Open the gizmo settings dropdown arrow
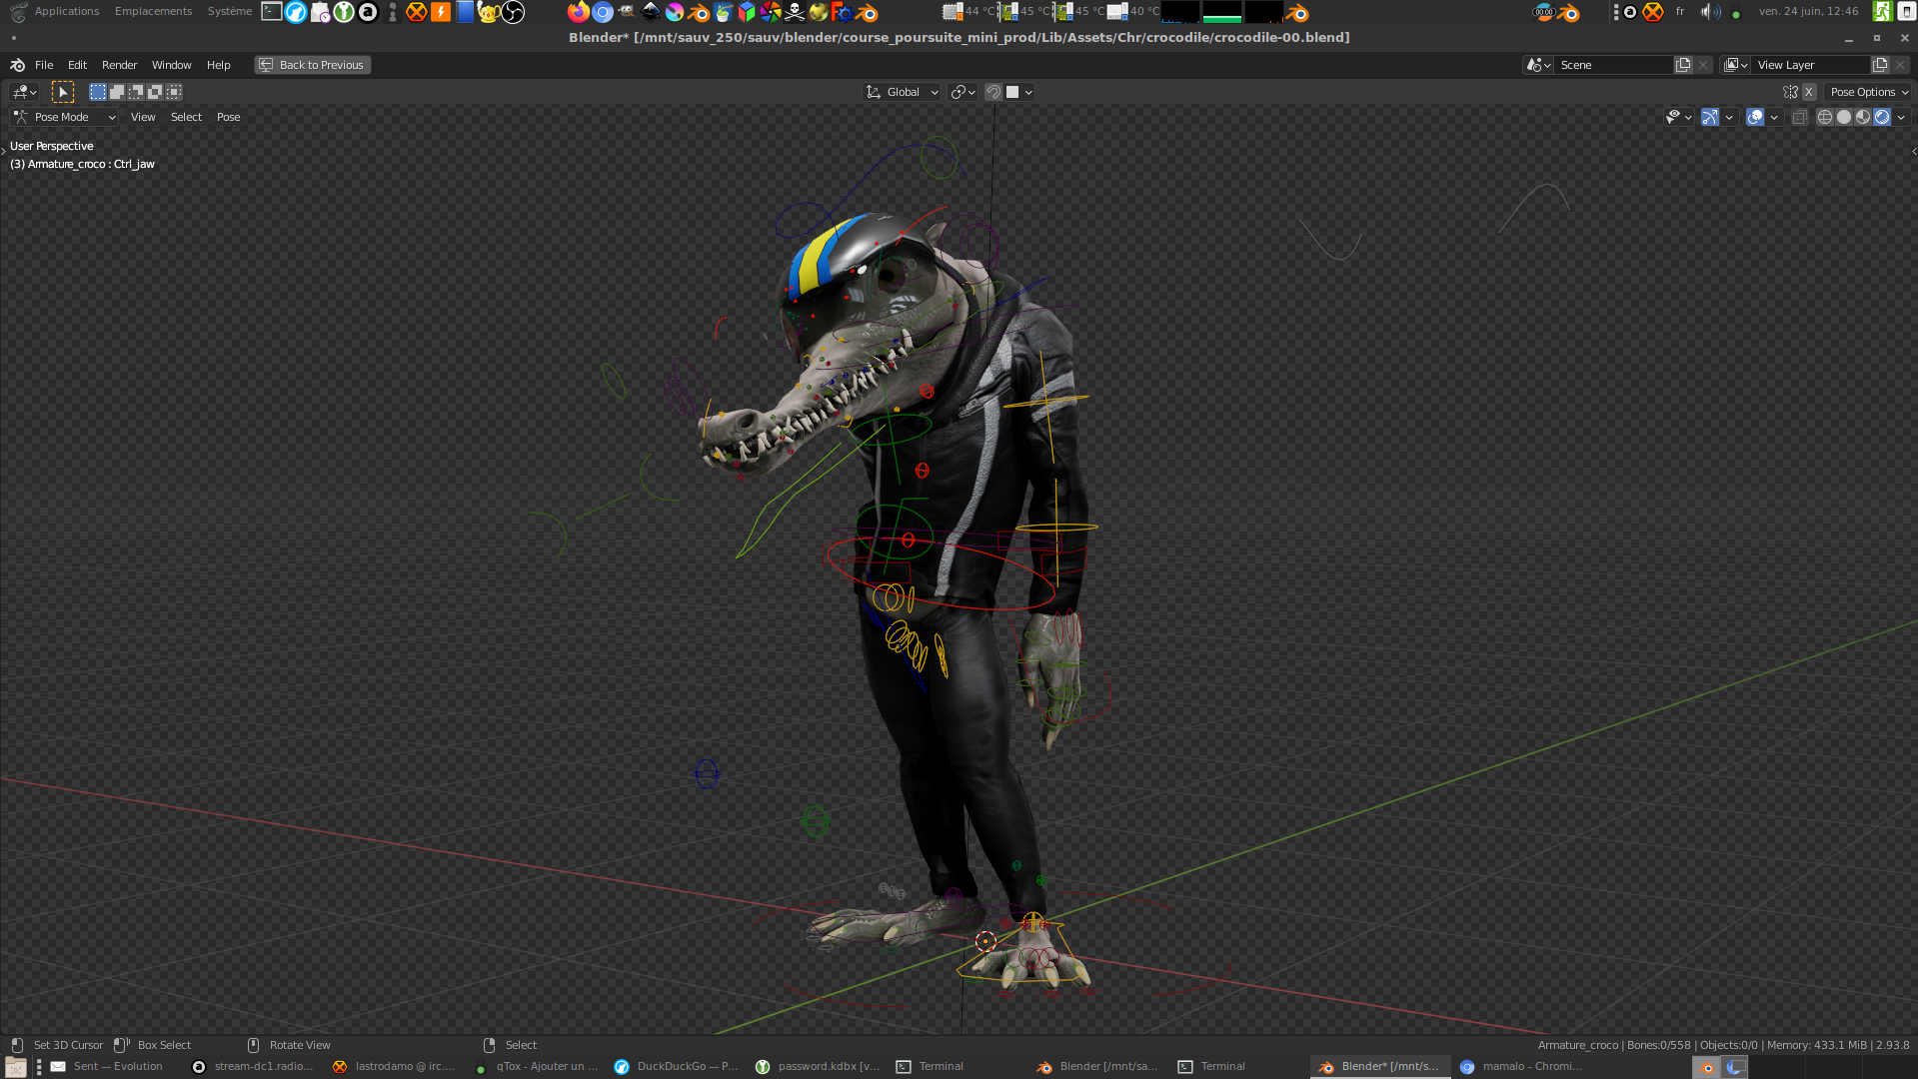Image resolution: width=1918 pixels, height=1079 pixels. 1729,117
